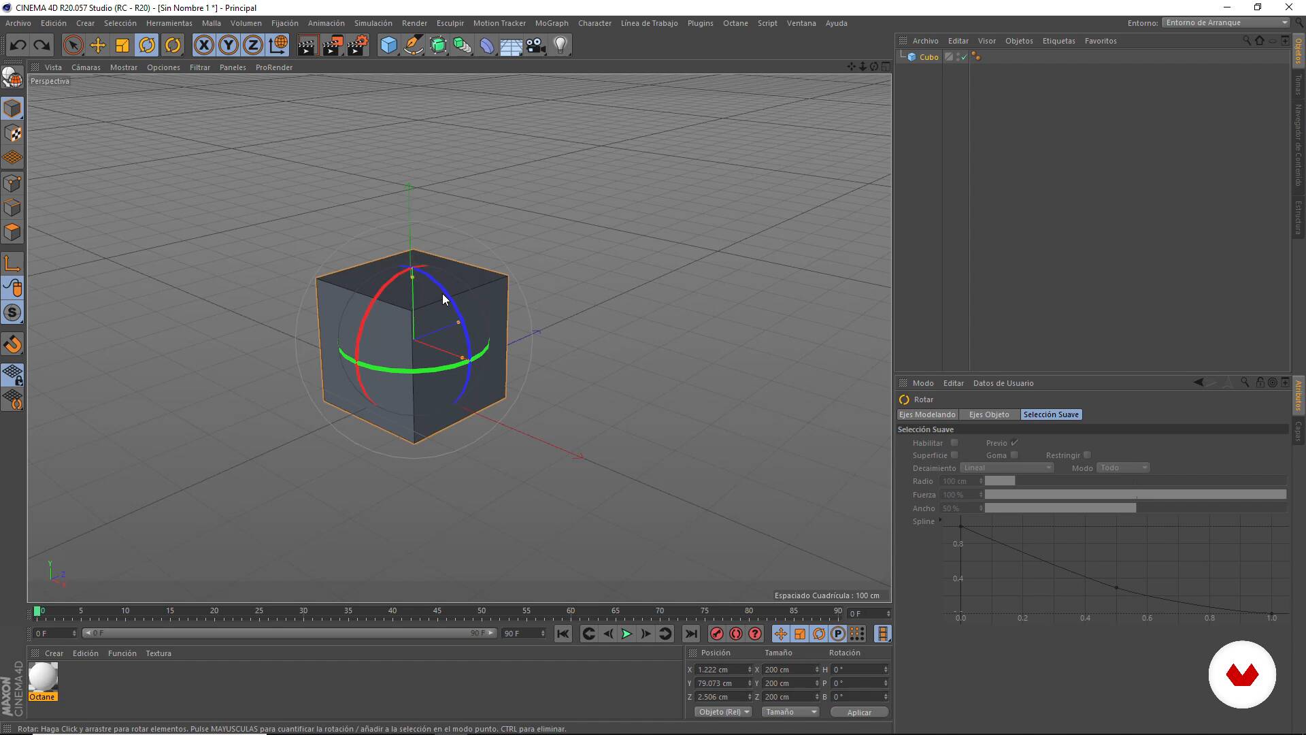The height and width of the screenshot is (735, 1306).
Task: Open the Cámaras viewport menu
Action: coord(86,67)
